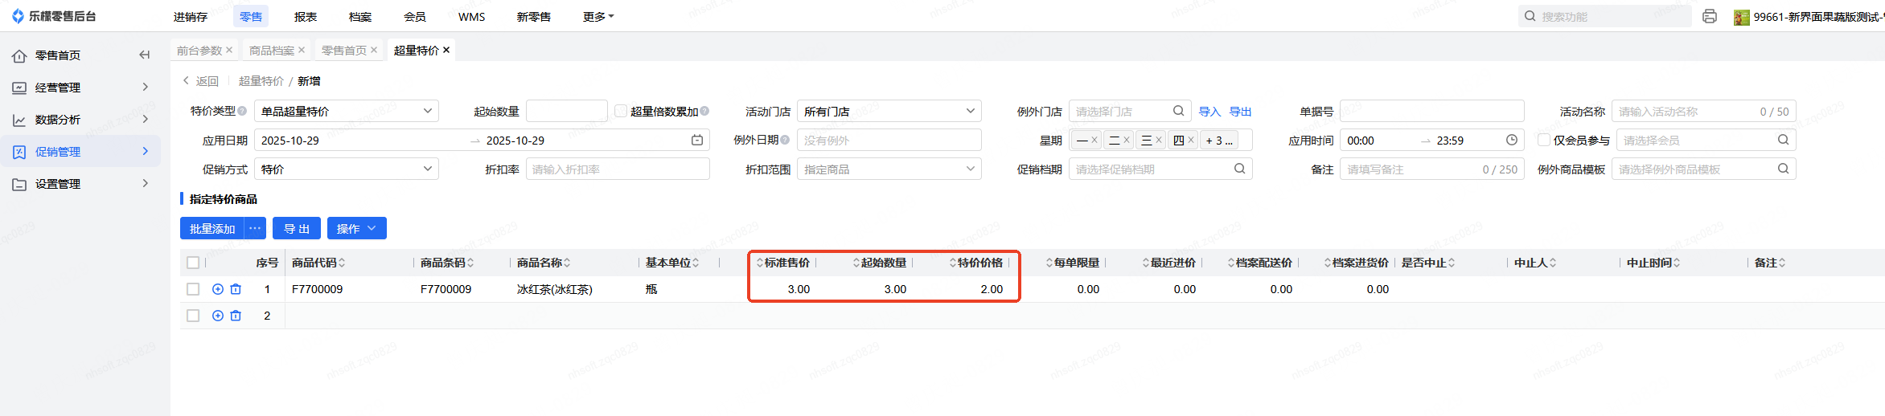Click the 折扣率 input field
1885x416 pixels.
click(618, 169)
